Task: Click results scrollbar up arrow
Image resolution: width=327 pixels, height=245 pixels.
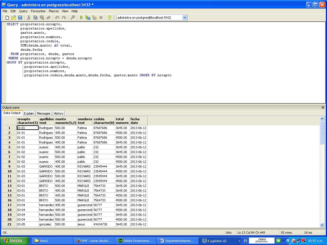Action: pyautogui.click(x=322, y=119)
